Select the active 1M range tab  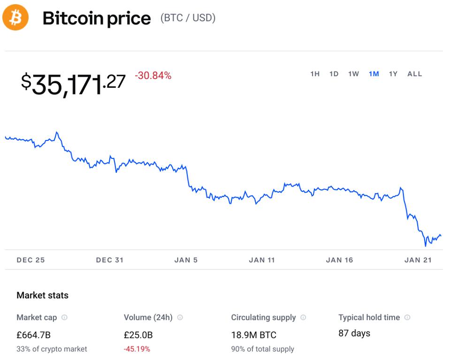click(x=374, y=74)
